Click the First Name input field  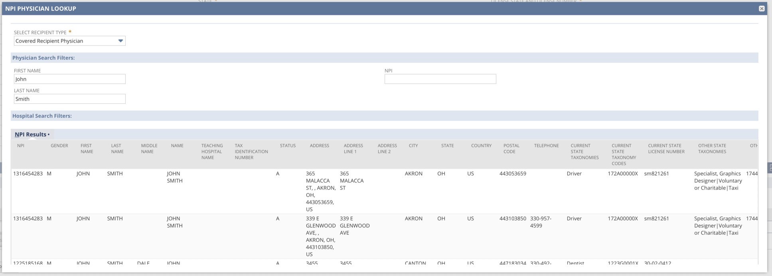click(x=69, y=79)
